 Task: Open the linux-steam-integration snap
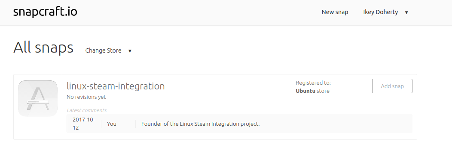(116, 86)
